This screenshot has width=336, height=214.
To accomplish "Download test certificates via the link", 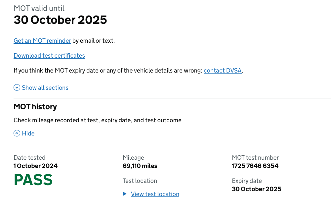I will tap(49, 56).
